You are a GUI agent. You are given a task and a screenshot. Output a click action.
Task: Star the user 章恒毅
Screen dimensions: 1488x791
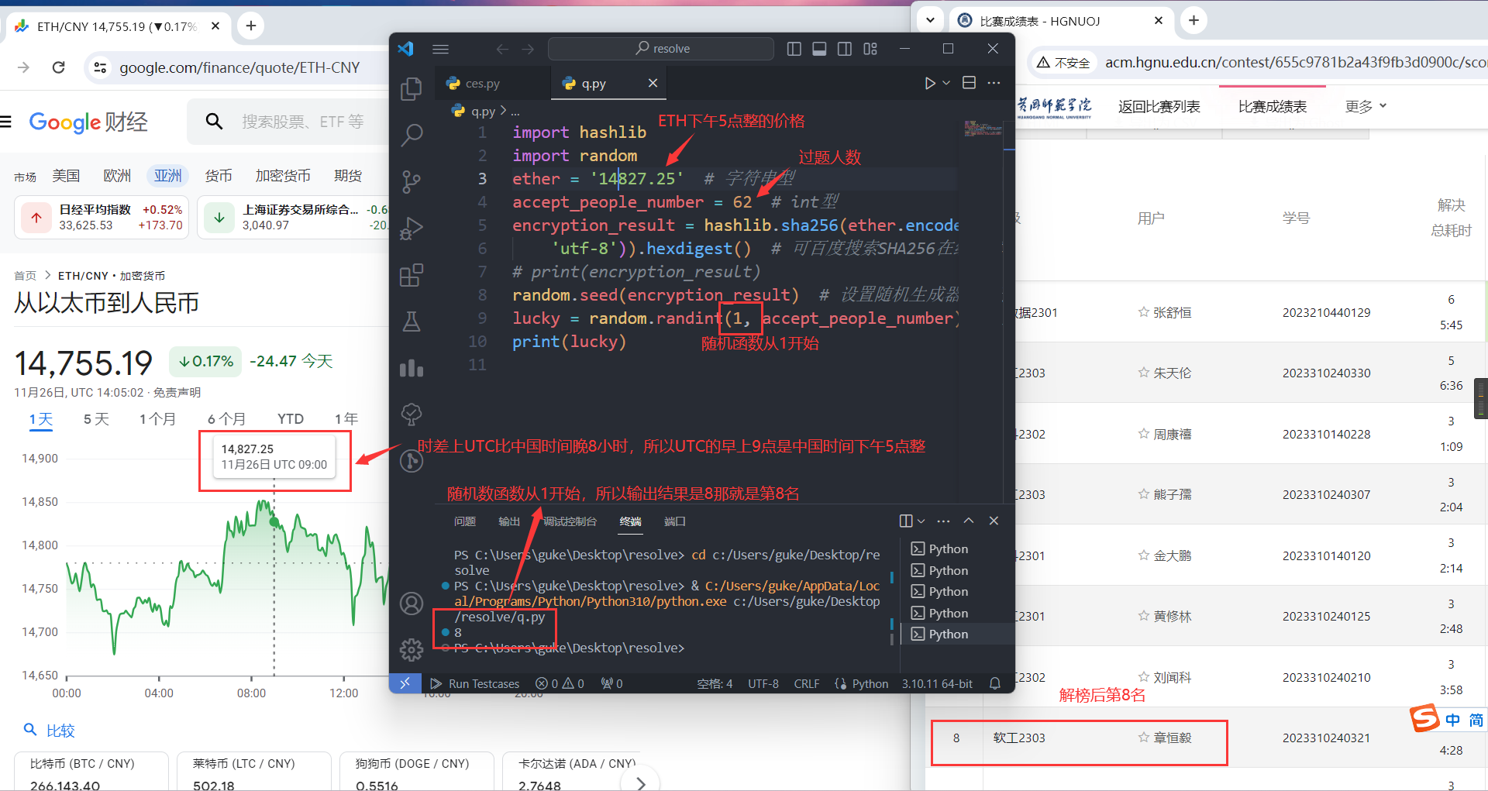pyautogui.click(x=1143, y=738)
